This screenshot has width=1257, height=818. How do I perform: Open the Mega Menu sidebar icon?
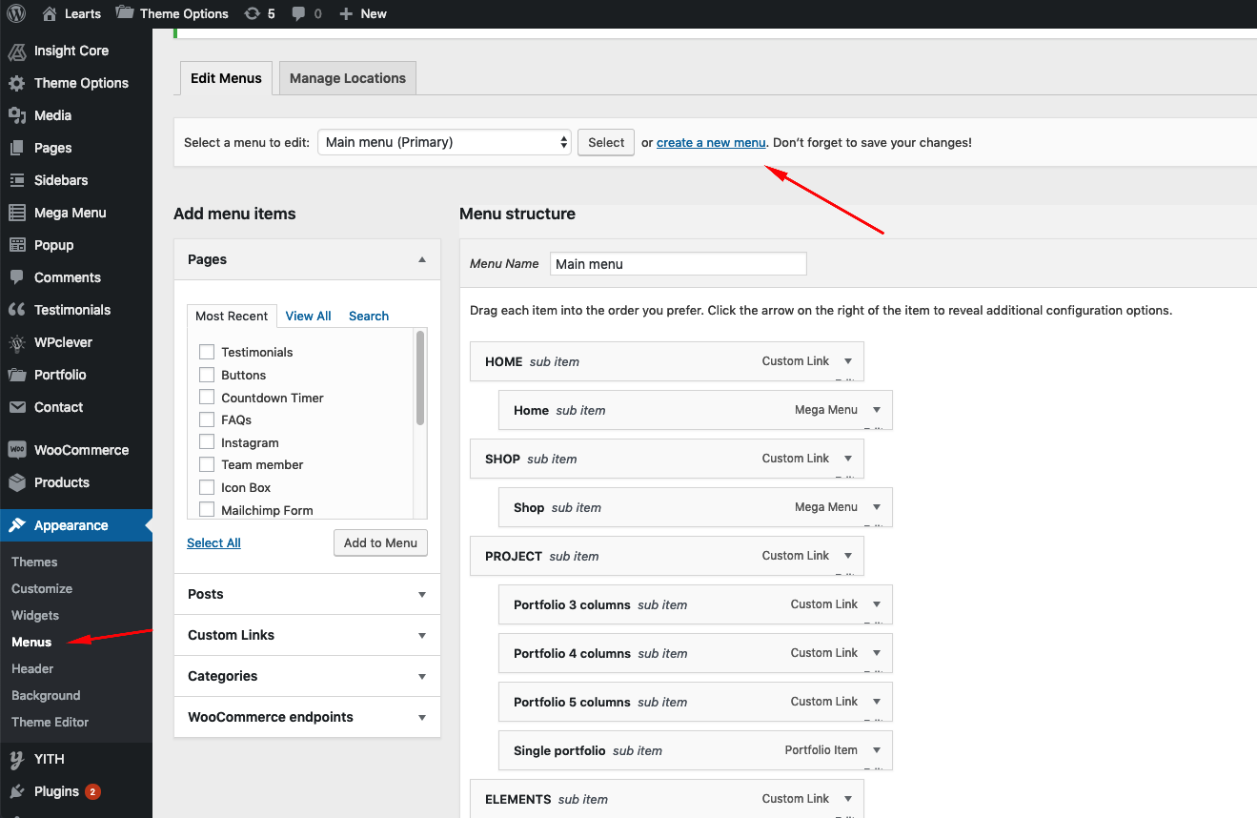coord(16,213)
